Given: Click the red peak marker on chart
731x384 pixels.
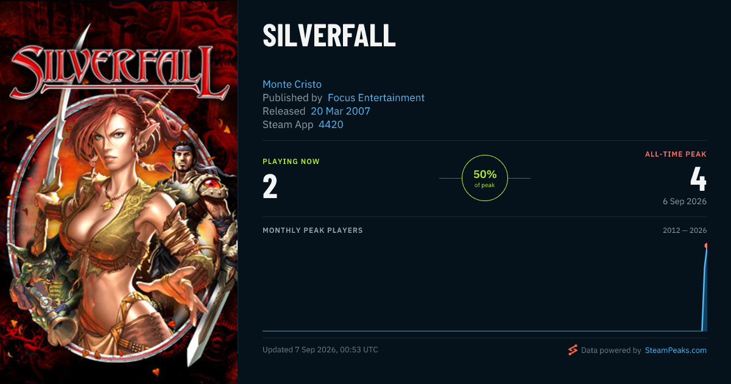Looking at the screenshot, I should point(706,246).
